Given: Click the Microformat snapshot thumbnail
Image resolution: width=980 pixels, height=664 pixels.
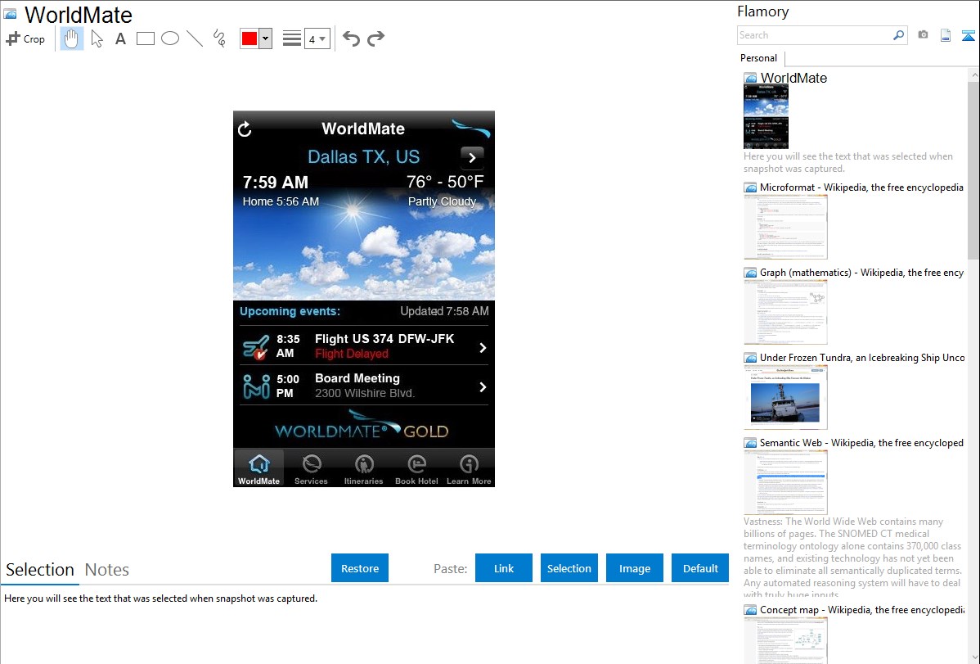Looking at the screenshot, I should 785,227.
